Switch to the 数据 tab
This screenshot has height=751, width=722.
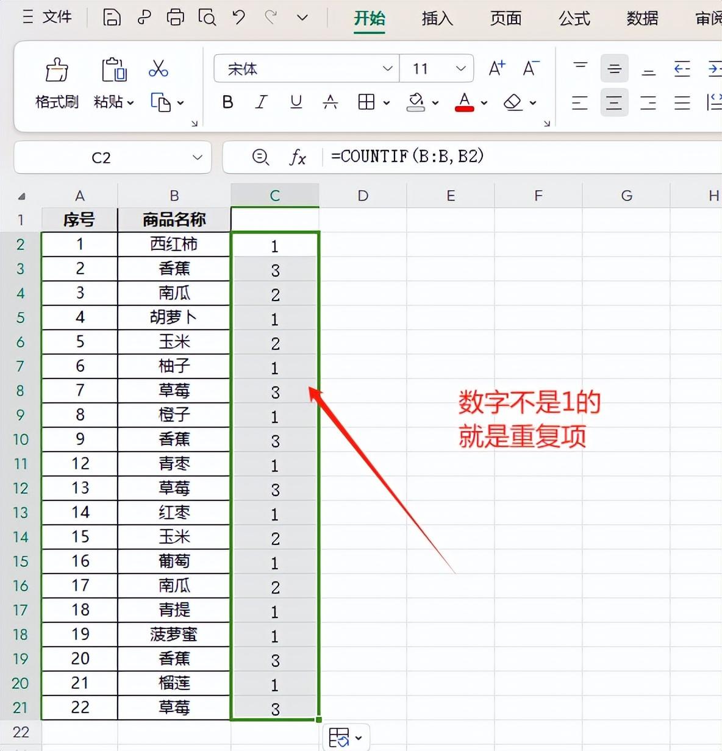point(642,18)
